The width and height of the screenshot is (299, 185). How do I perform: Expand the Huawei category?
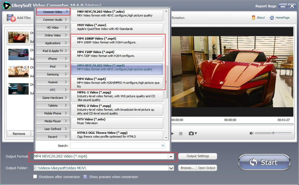(53, 82)
